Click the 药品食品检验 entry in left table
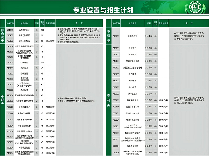Viewport: 209px width, 156px height. (x=24, y=147)
